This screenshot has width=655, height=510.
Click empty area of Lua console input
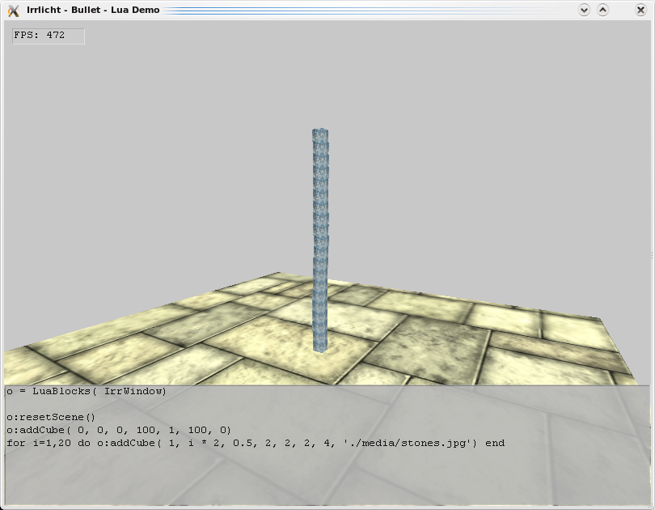tap(327, 478)
